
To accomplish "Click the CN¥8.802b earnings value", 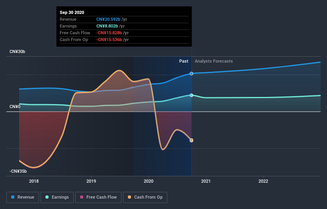I will coord(107,26).
